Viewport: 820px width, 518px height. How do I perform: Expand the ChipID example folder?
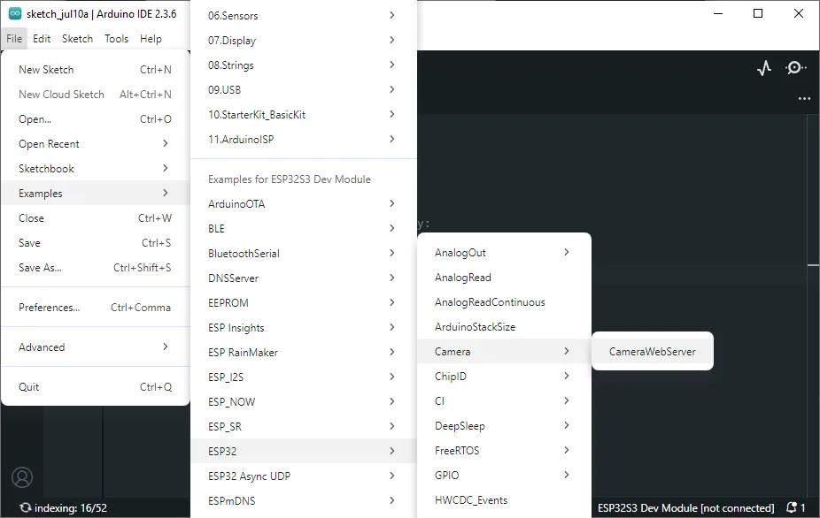click(x=504, y=377)
